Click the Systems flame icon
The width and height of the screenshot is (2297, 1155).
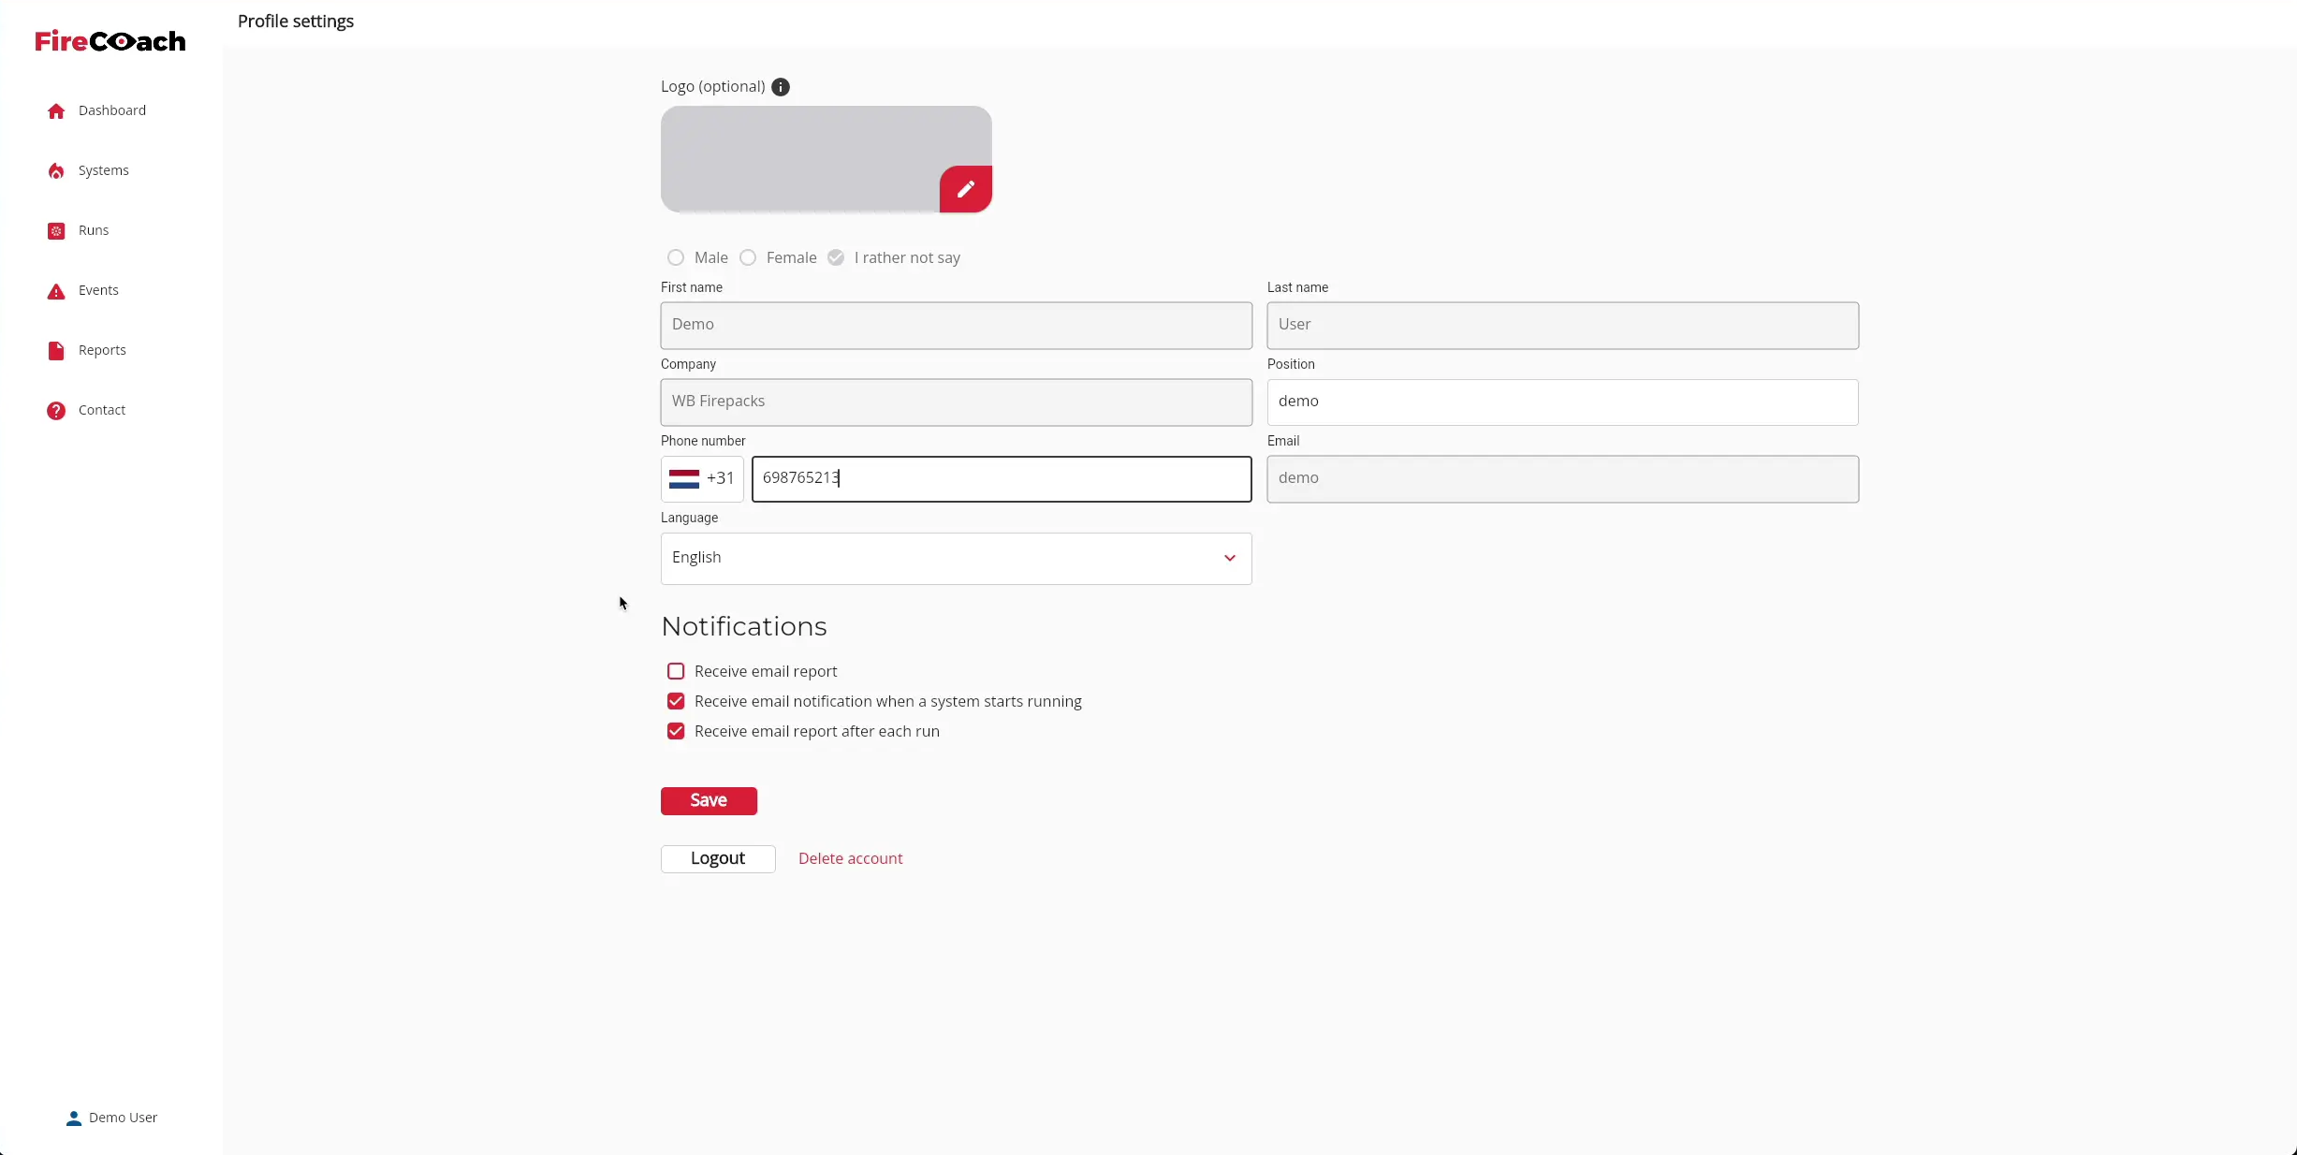tap(56, 171)
